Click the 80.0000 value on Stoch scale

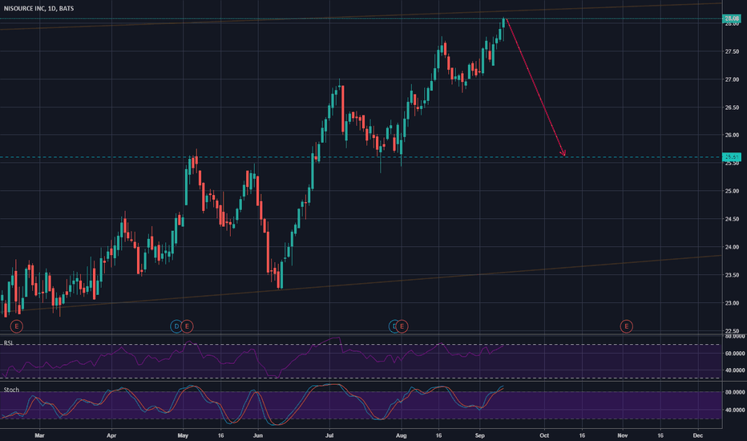[735, 392]
